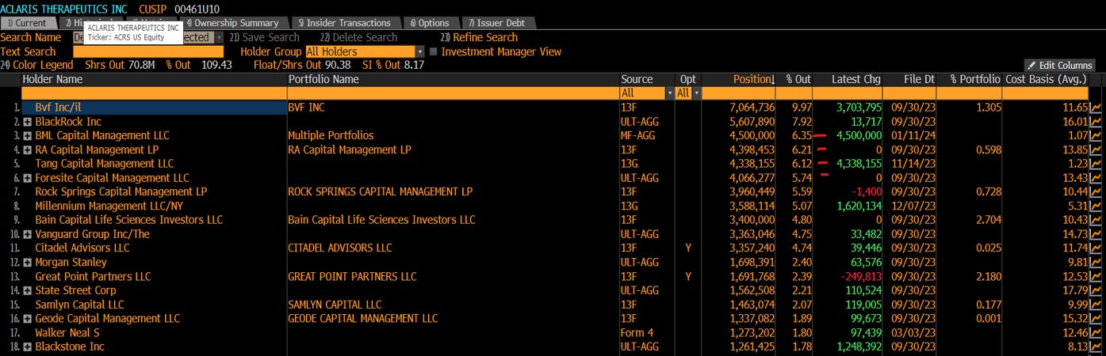Open the chart icon for Great Point Partners row
The width and height of the screenshot is (1106, 356).
(1096, 277)
